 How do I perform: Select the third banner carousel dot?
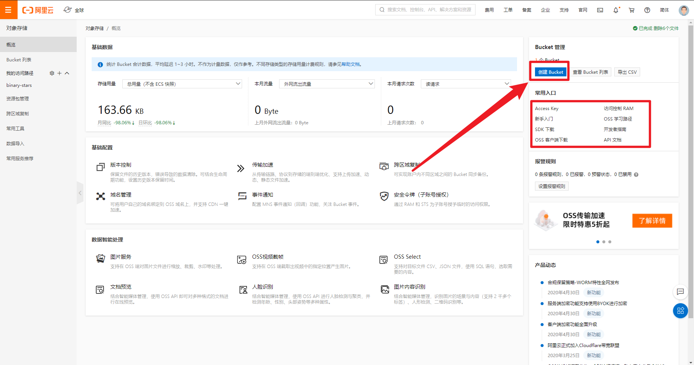[x=610, y=242]
